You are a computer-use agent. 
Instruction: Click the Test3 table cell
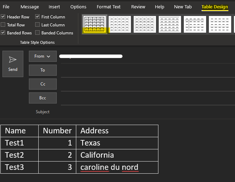click(19, 167)
